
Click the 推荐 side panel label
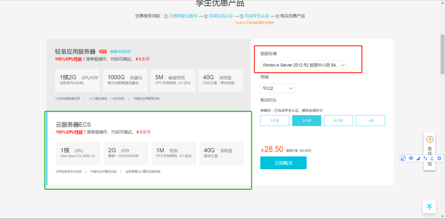(x=430, y=151)
